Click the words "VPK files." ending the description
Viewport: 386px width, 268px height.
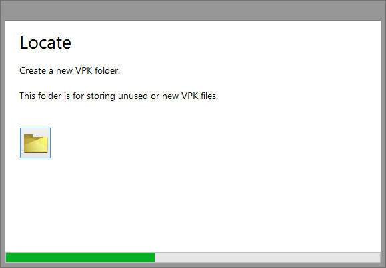199,96
